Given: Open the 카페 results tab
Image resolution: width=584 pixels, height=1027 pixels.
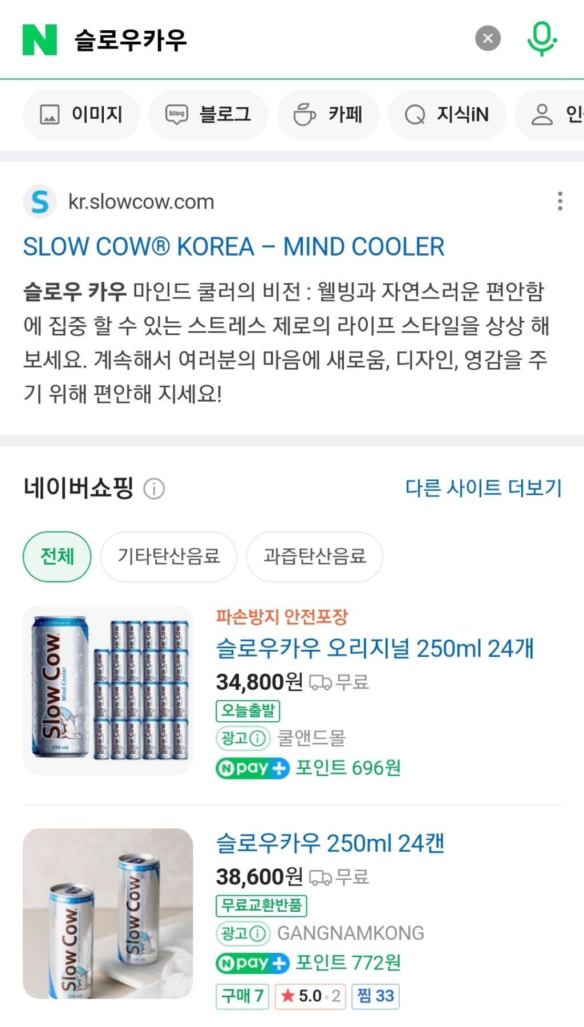Looking at the screenshot, I should coord(328,115).
